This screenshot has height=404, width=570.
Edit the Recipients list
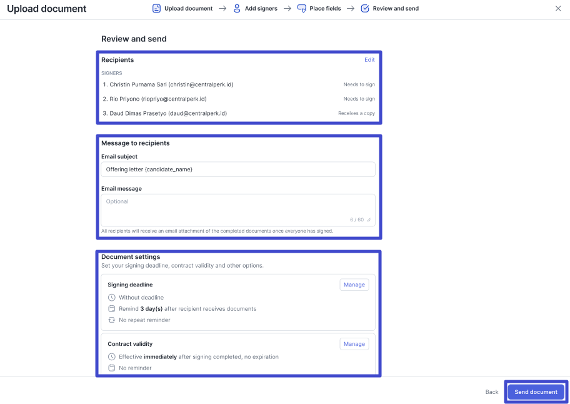[x=369, y=59]
